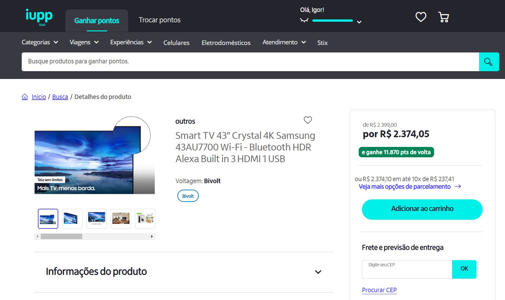Expand Informações do produto section
The image size is (505, 300).
click(184, 272)
